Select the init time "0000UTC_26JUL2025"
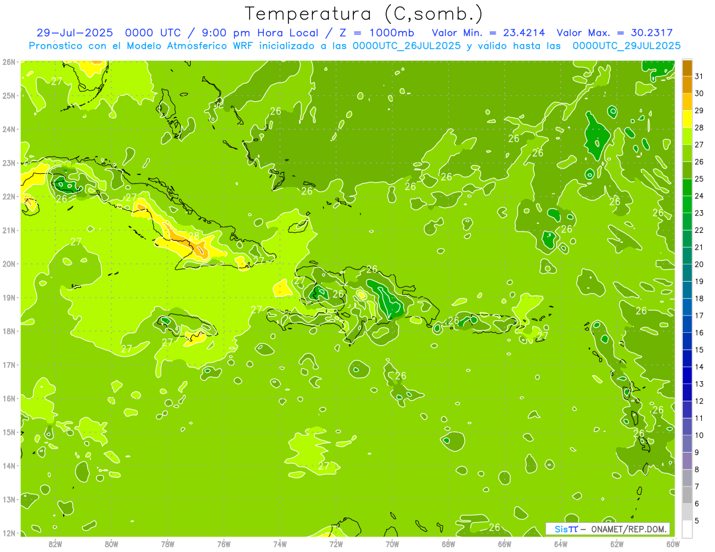The image size is (715, 552). [x=406, y=45]
